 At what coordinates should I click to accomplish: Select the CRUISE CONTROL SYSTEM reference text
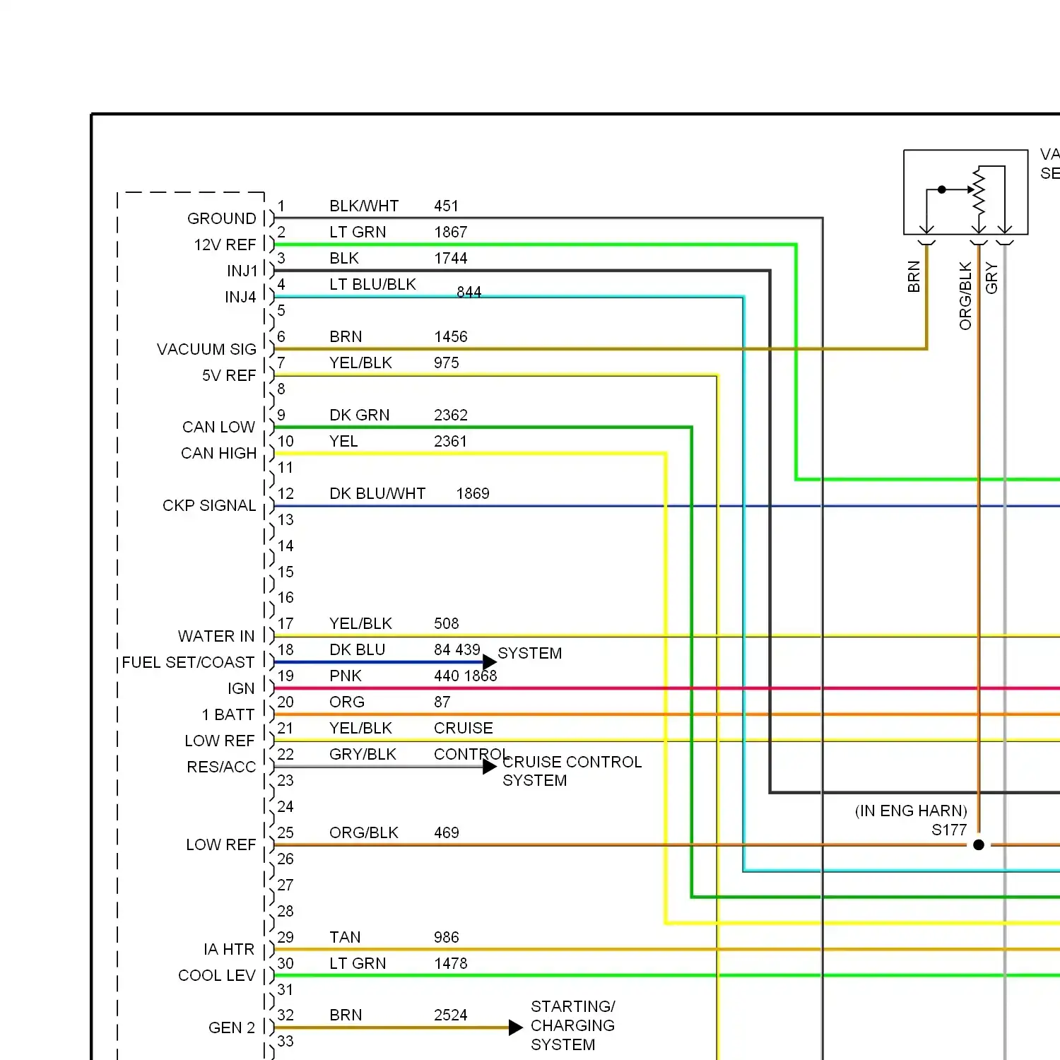572,771
